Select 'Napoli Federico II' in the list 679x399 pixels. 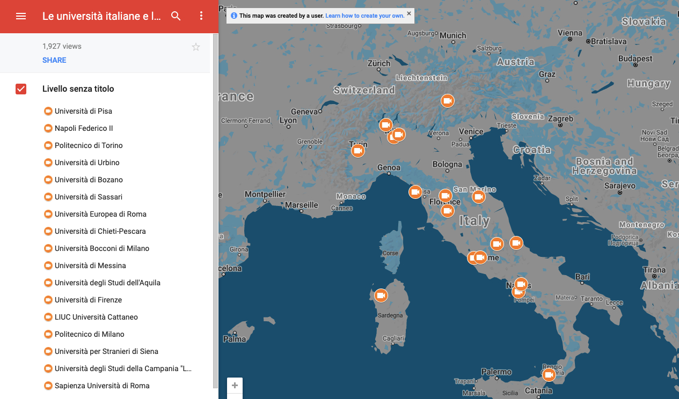tap(84, 128)
